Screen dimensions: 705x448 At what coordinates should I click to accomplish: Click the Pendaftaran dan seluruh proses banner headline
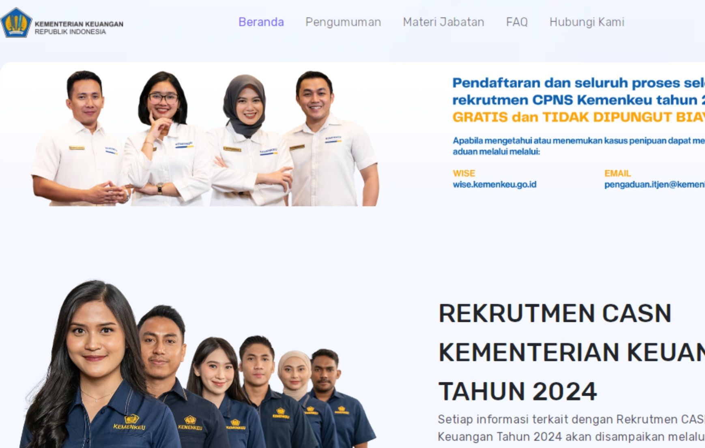click(x=578, y=91)
